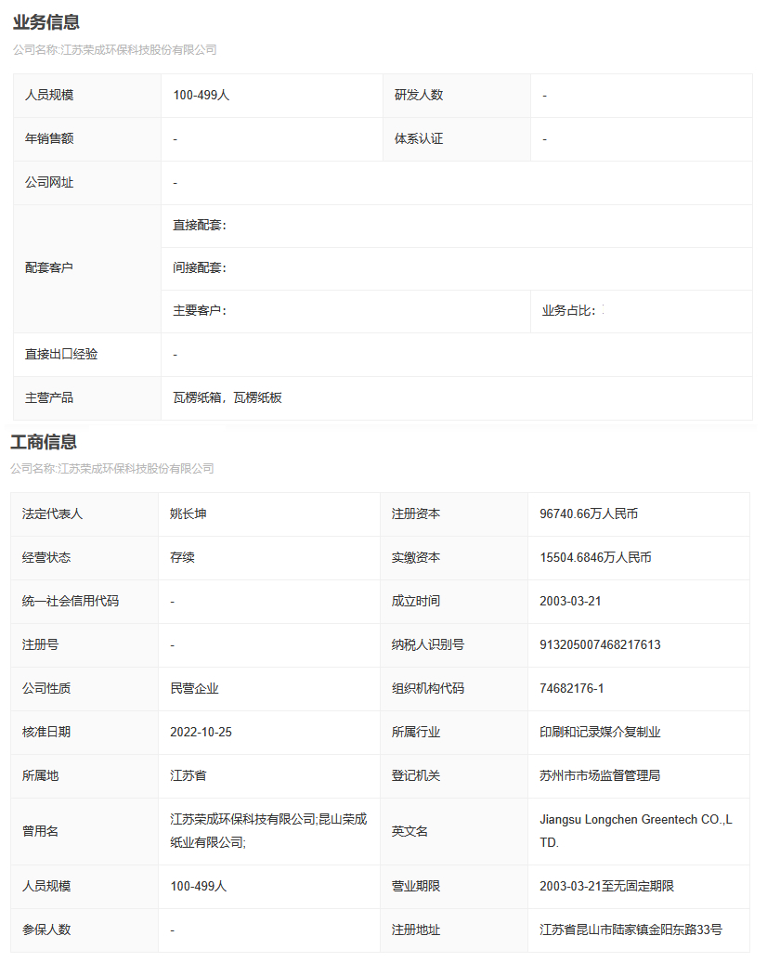Select the 96740.66万人民币 value
The width and height of the screenshot is (767, 975).
click(x=589, y=513)
